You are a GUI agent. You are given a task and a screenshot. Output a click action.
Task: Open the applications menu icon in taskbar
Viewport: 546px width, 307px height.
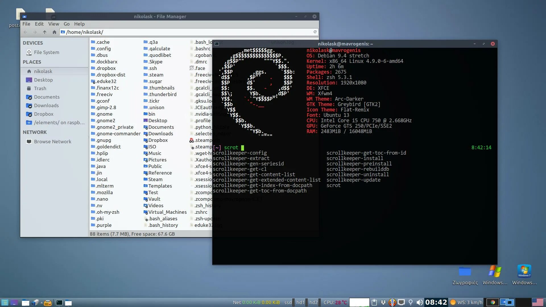pos(5,302)
